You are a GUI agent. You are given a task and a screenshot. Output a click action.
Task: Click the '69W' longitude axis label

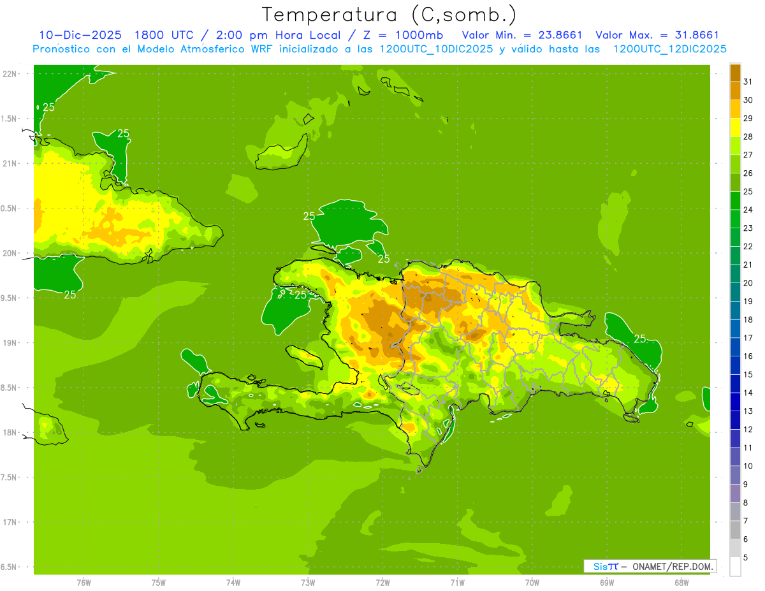click(607, 583)
